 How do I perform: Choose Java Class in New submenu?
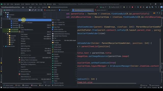57,27
